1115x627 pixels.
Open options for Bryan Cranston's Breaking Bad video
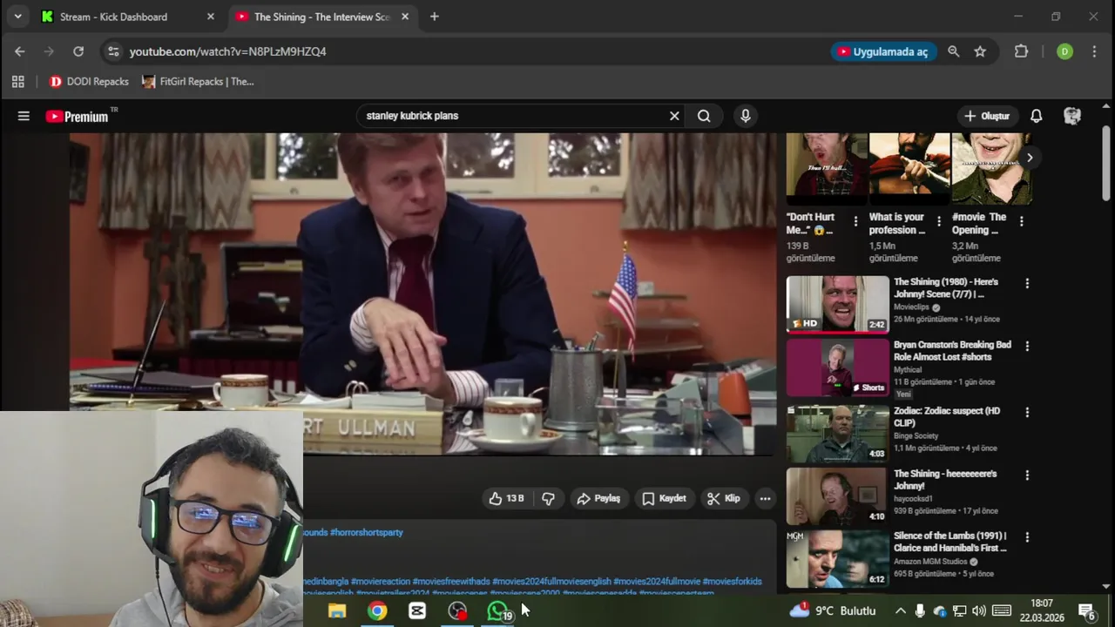pos(1027,347)
